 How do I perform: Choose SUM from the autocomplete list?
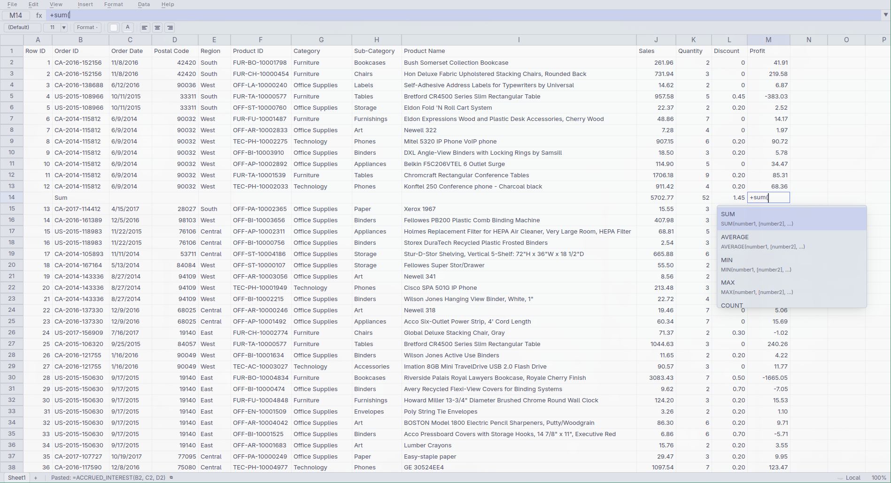(x=791, y=219)
